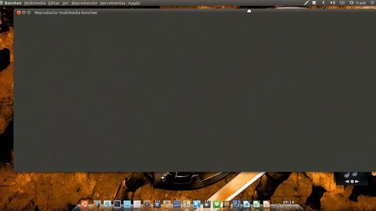Open the blue document writer icon in the dock
The image size is (376, 211).
point(246,204)
